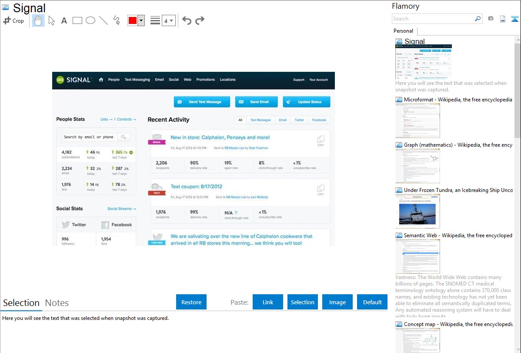Screen dimensions: 521x353
Task: Click the Flamory search field
Action: tap(433, 19)
